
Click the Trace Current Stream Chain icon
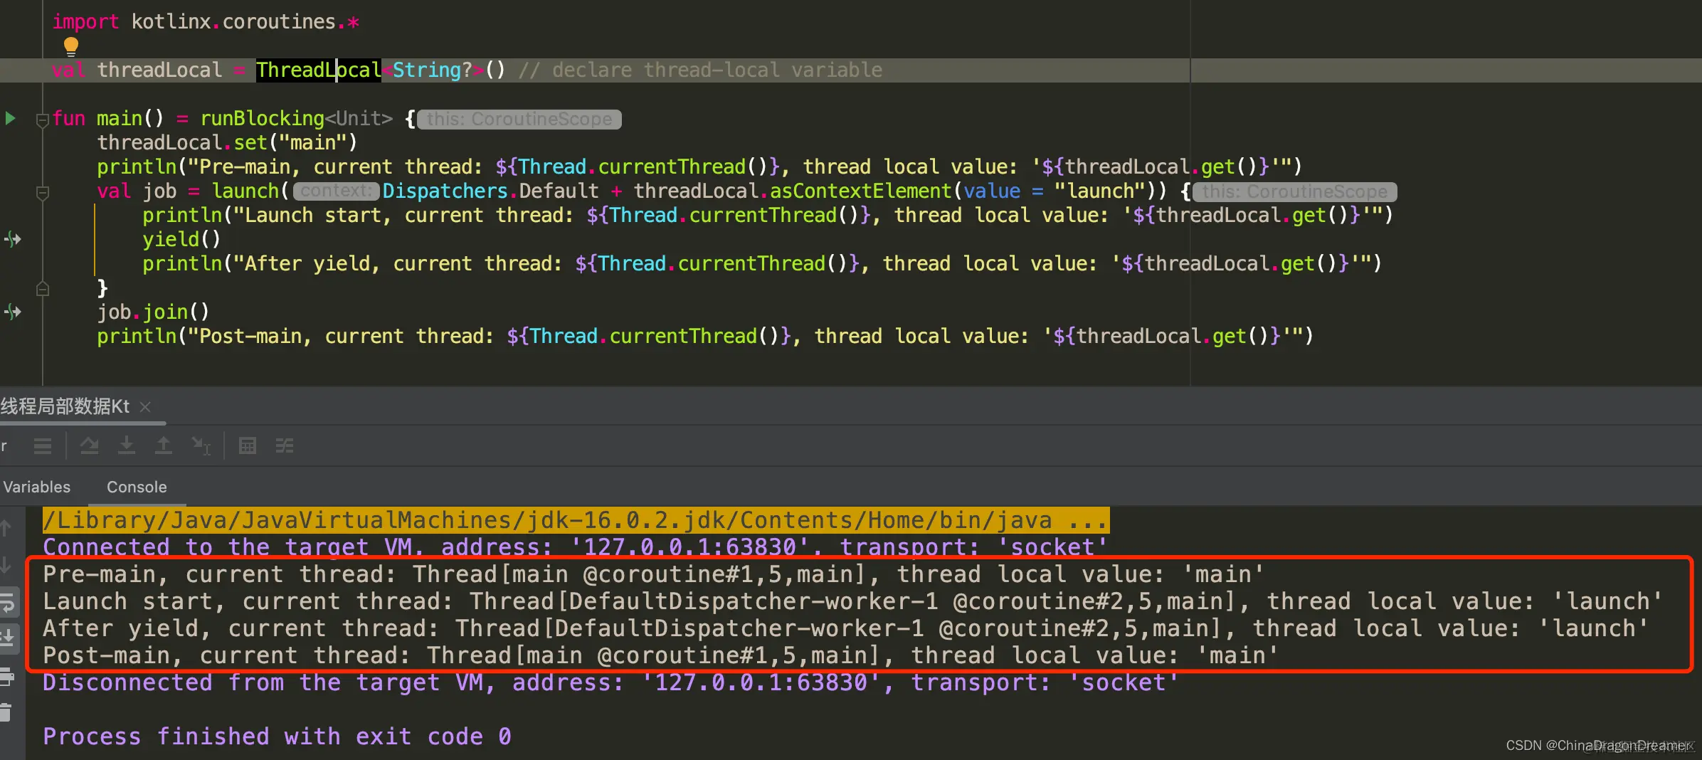point(285,446)
